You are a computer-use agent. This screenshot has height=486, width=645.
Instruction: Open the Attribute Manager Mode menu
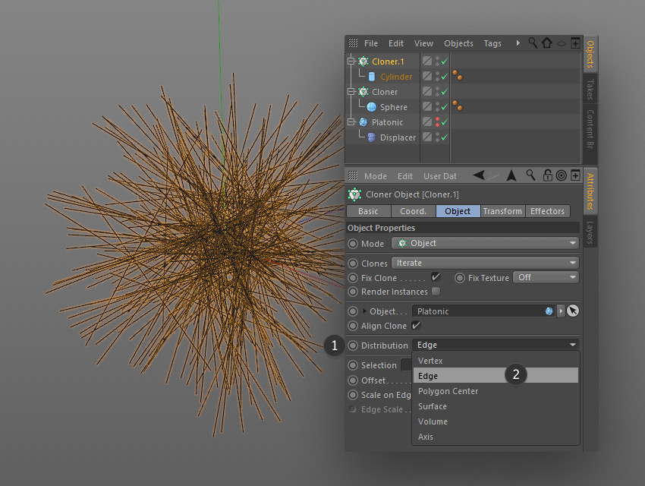point(375,176)
